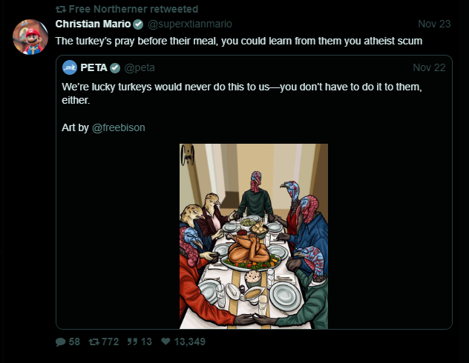Click the reply speech bubble icon
The width and height of the screenshot is (469, 363).
[x=61, y=342]
